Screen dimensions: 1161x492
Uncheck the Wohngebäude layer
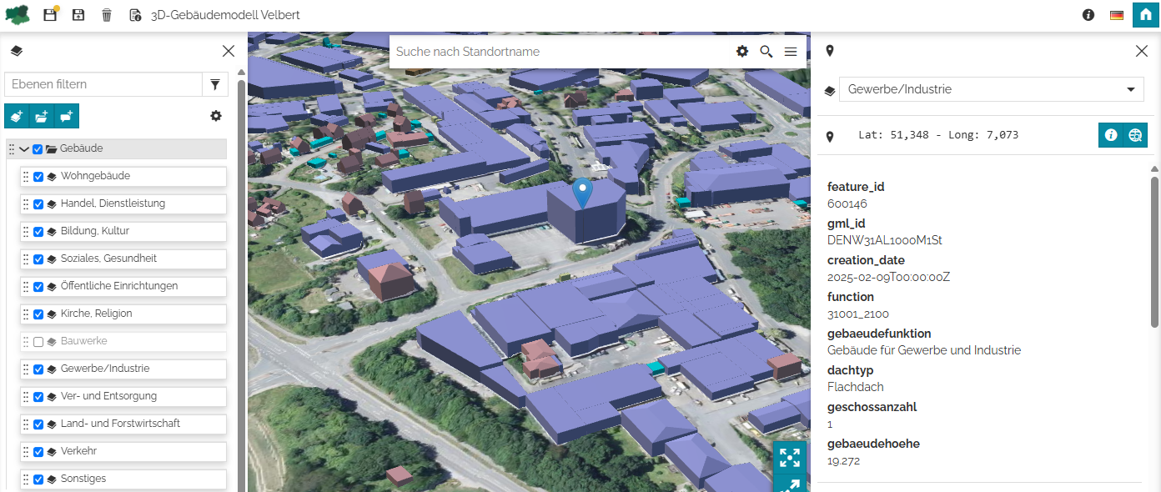(x=38, y=177)
